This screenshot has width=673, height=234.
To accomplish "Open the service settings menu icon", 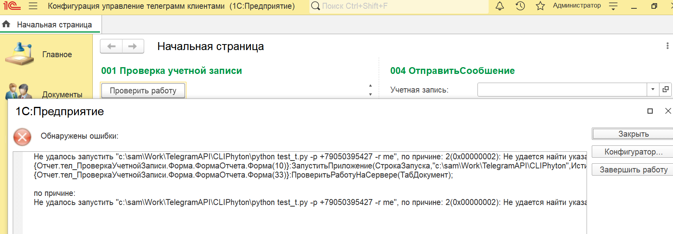I will pos(613,6).
